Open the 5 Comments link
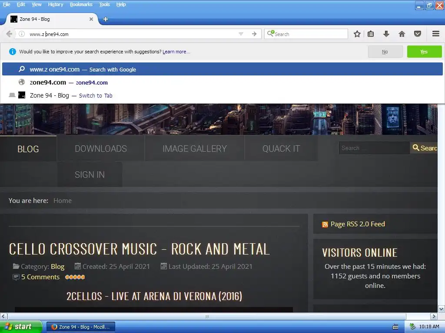Image resolution: width=445 pixels, height=333 pixels. tap(40, 277)
